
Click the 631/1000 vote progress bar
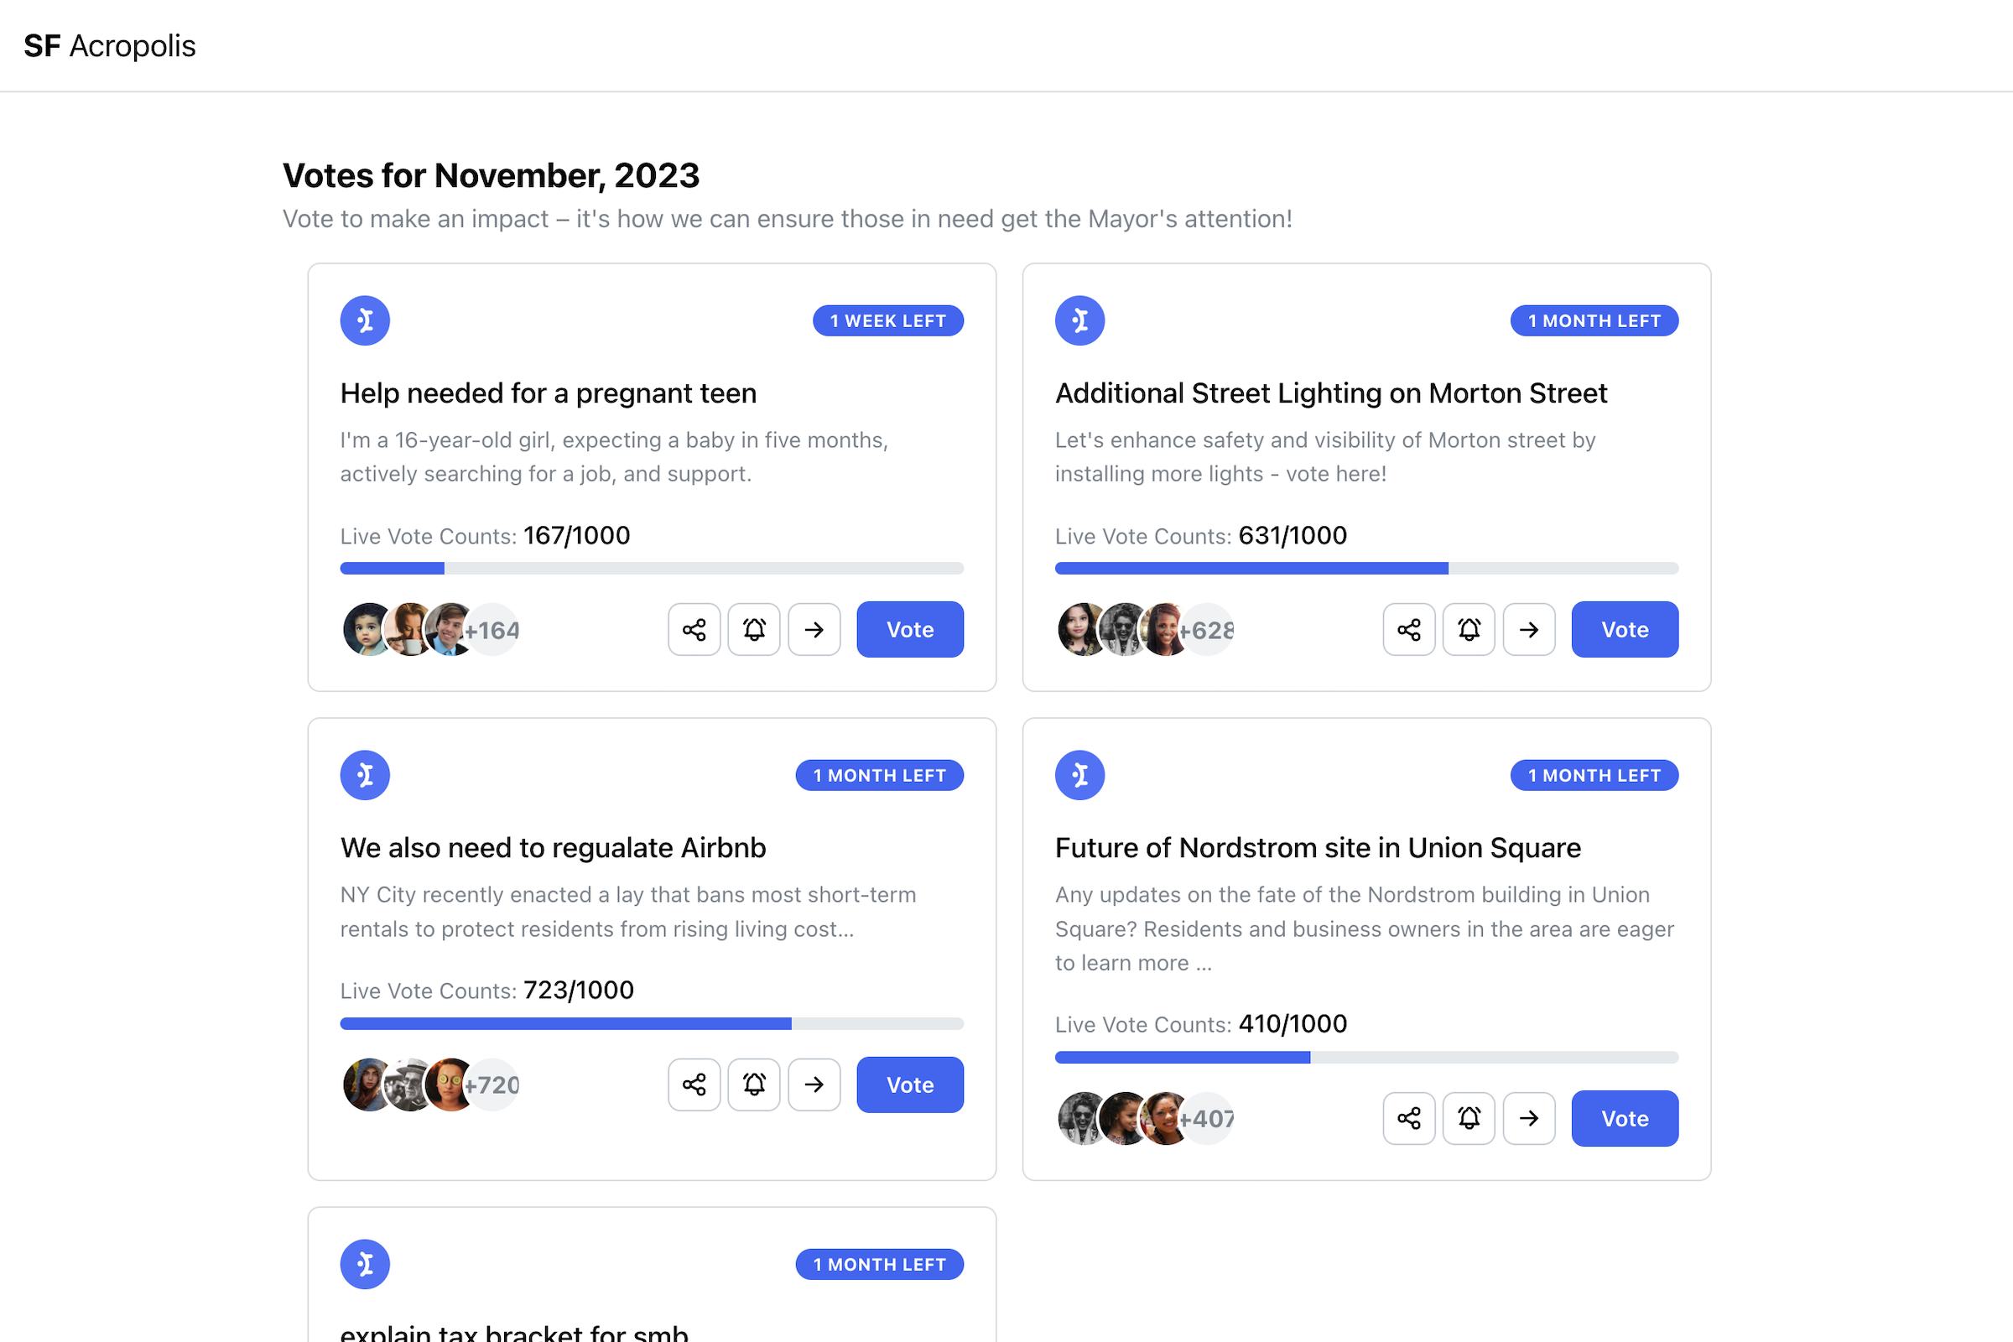click(x=1366, y=569)
